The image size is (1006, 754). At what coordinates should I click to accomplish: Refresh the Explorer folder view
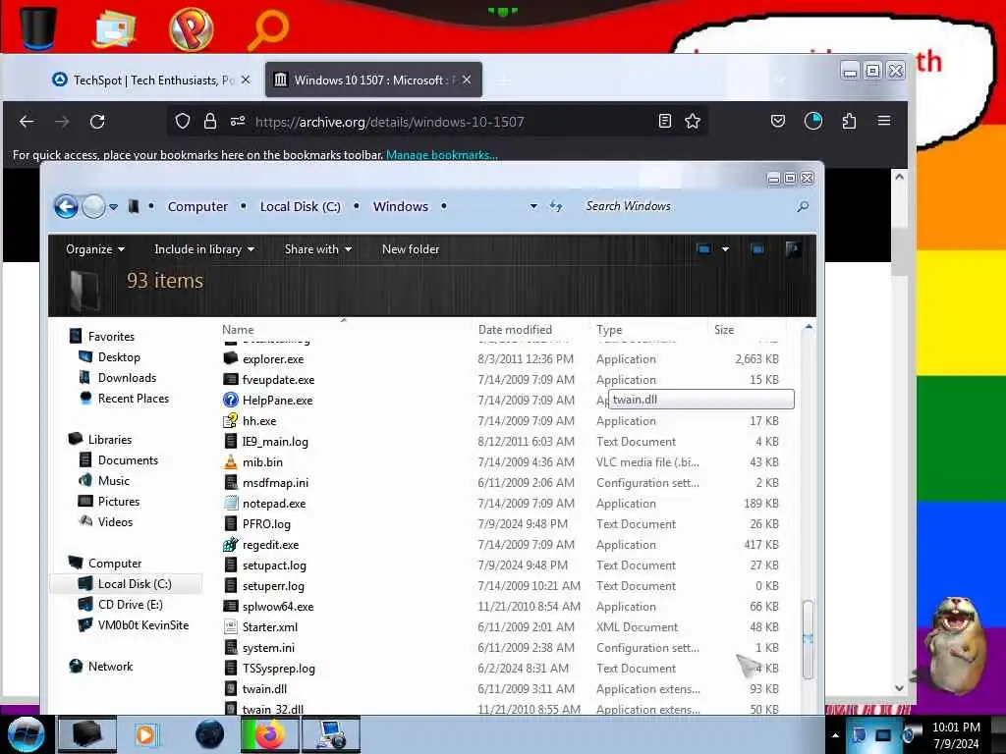pyautogui.click(x=556, y=206)
